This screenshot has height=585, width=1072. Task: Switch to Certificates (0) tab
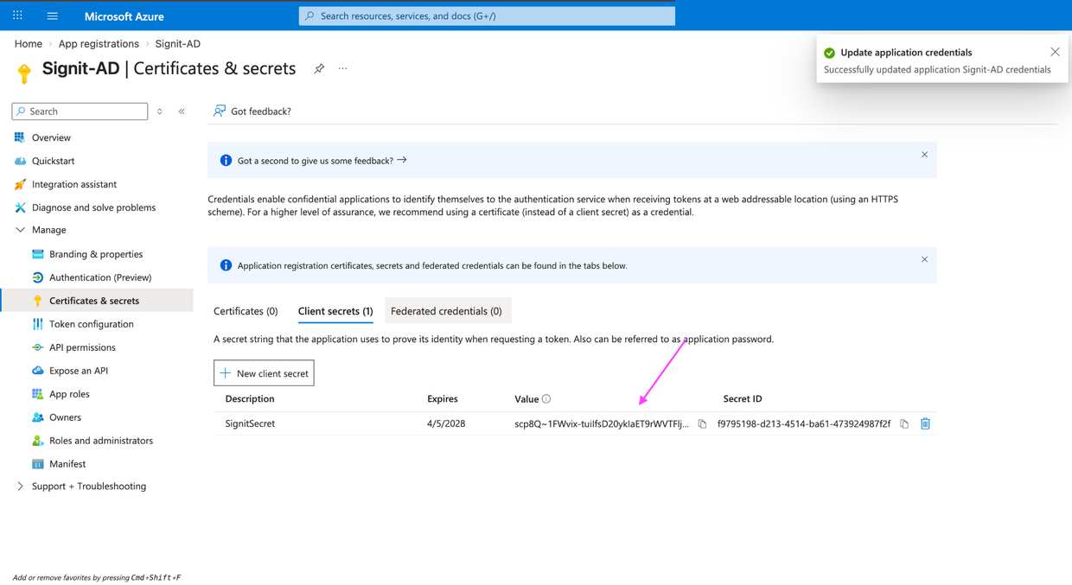tap(246, 311)
